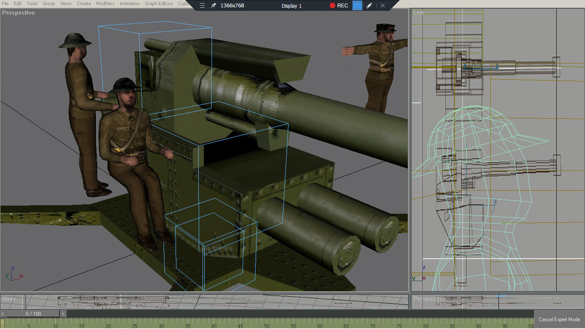Image resolution: width=585 pixels, height=329 pixels.
Task: Open the Create menu
Action: pos(84,4)
